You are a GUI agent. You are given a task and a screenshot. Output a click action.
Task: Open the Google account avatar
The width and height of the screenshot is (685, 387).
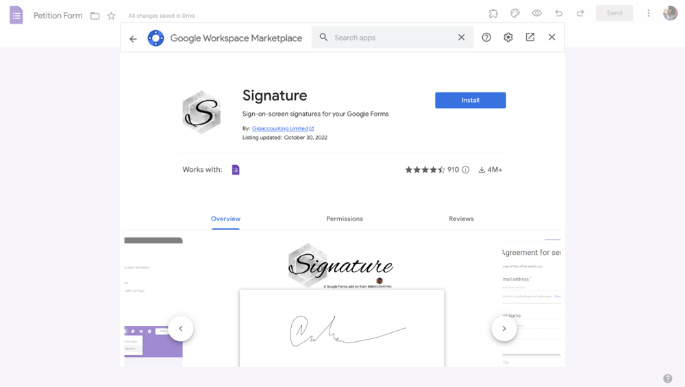[x=670, y=13]
